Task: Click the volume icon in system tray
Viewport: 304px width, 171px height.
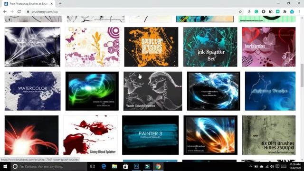Action: tap(272, 167)
